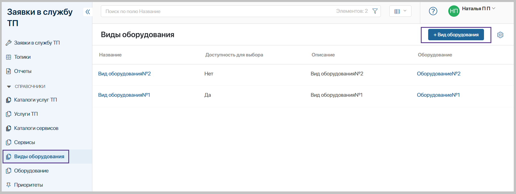This screenshot has width=516, height=194.
Task: Click the Название column header
Action: (x=110, y=55)
